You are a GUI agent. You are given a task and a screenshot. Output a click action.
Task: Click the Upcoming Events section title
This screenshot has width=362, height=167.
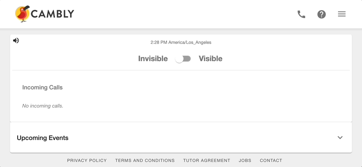tap(43, 138)
